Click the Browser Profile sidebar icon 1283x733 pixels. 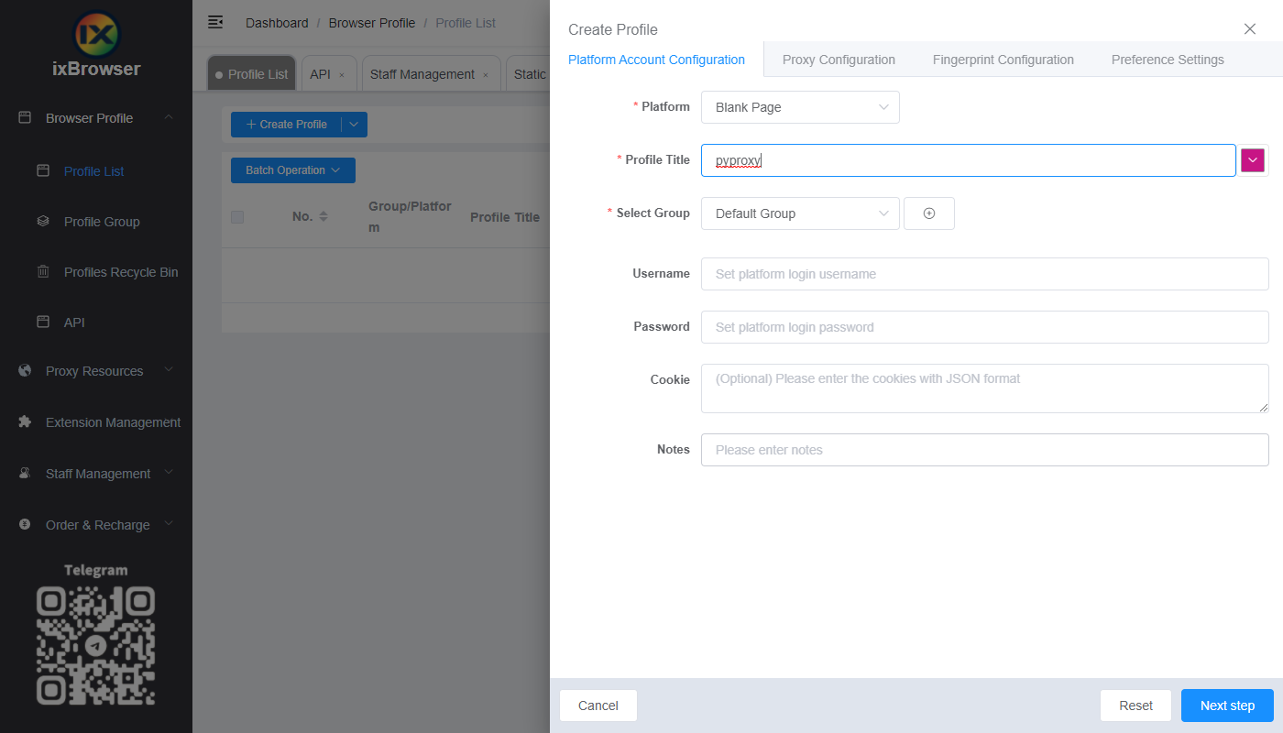[x=25, y=118]
